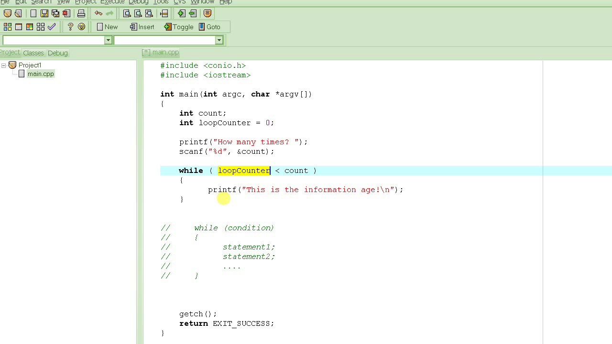Click the New toolbar button

coord(107,27)
